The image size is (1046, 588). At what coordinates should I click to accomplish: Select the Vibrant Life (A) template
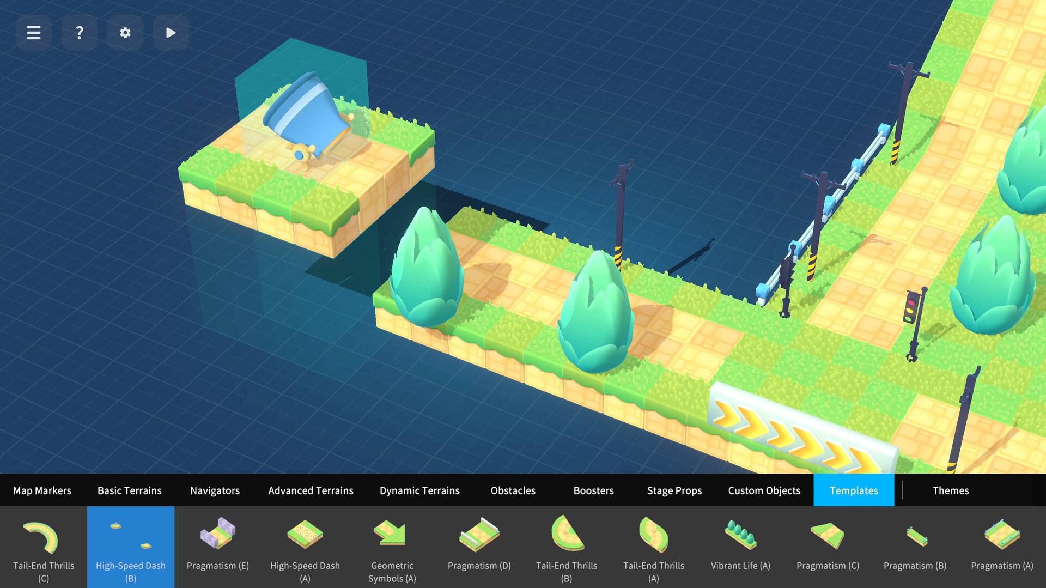tap(741, 547)
